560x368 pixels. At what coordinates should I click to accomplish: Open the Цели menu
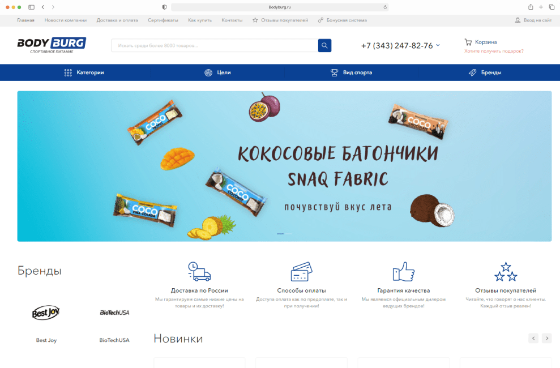pyautogui.click(x=218, y=72)
